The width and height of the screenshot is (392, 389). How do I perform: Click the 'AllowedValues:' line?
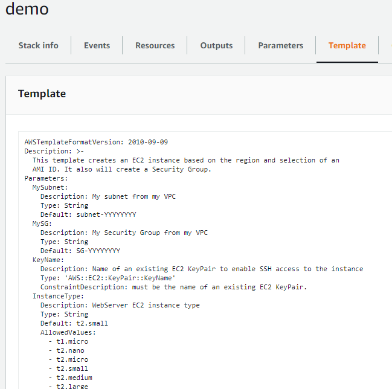coord(68,332)
